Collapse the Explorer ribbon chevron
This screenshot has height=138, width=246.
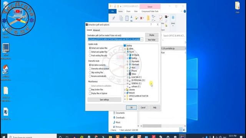[182, 11]
